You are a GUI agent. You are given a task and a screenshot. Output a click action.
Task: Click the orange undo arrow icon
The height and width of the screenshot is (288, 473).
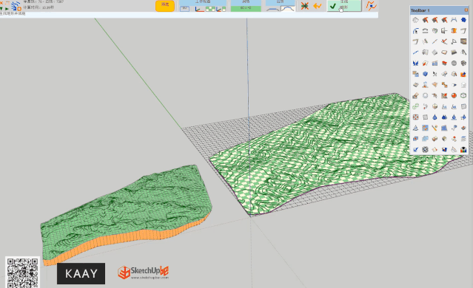coord(318,6)
